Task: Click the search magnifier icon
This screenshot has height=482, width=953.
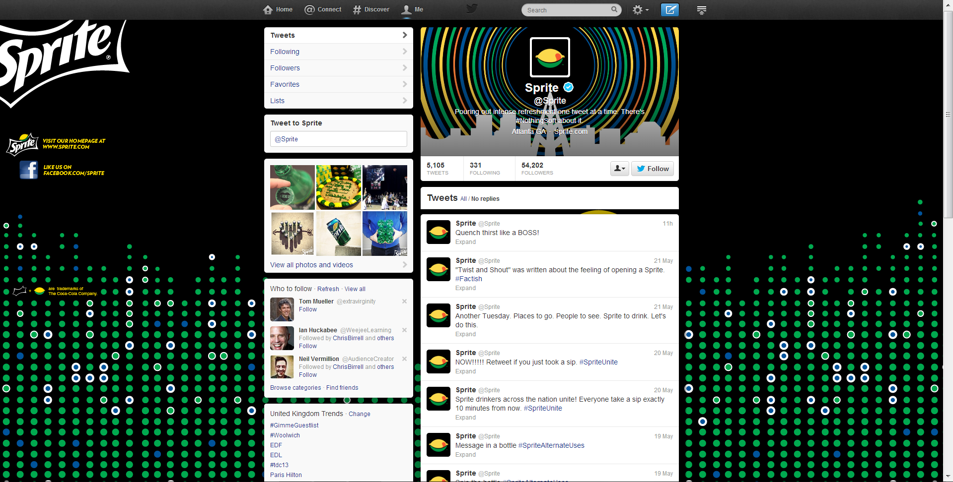Action: (614, 9)
